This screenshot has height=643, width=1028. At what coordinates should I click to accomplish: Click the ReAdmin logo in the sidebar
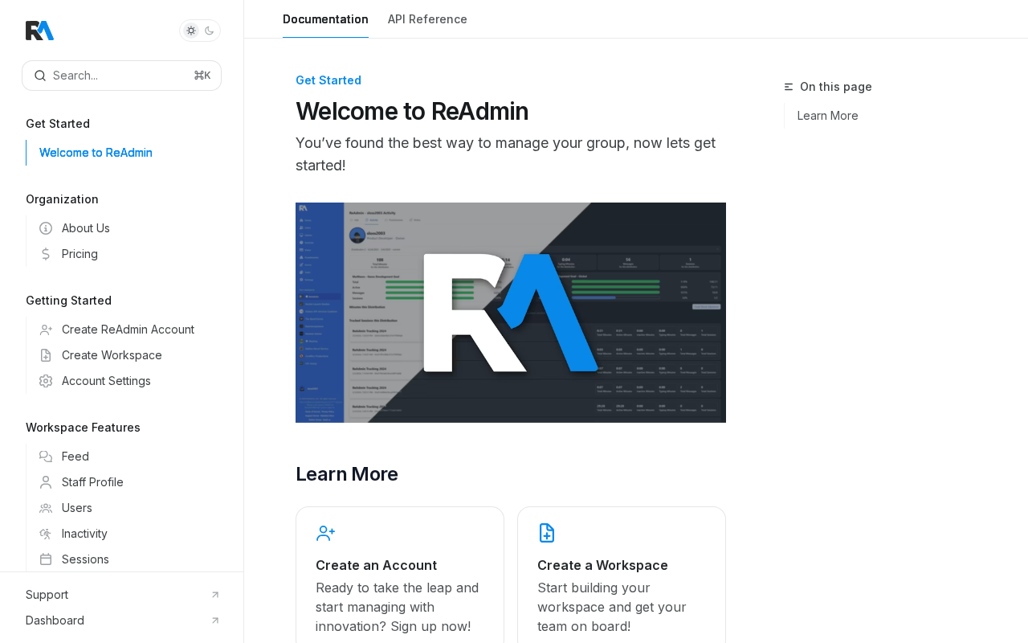(39, 31)
